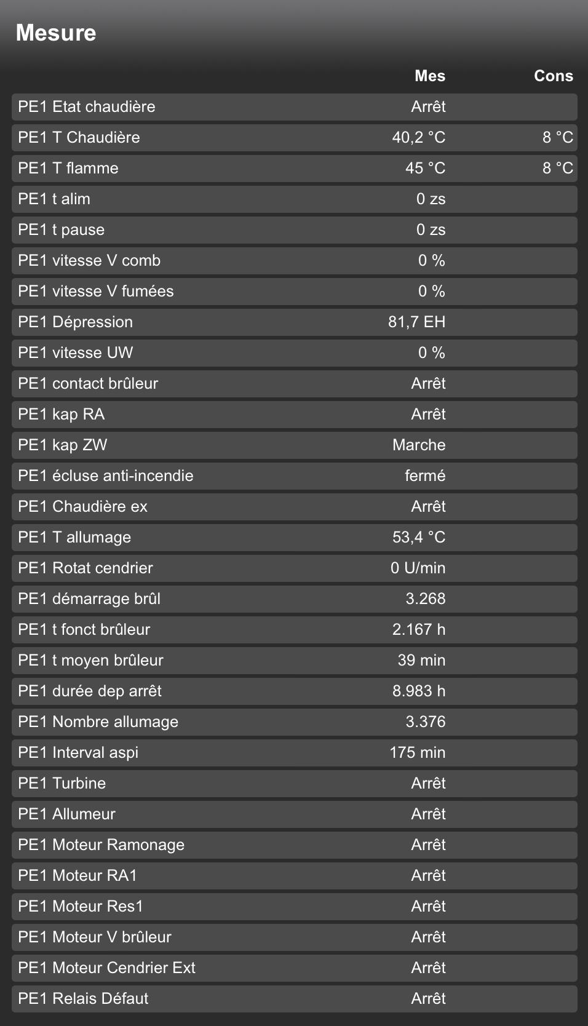Tap the 8 °C setpoint for T Chaudière

tap(557, 138)
